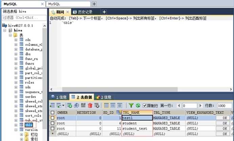
Task: Open the 2 表数据 table data tab
Action: (82, 97)
